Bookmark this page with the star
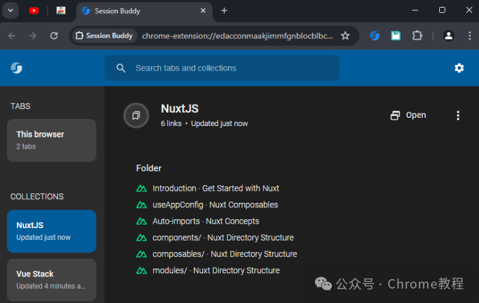This screenshot has height=303, width=479. (345, 36)
